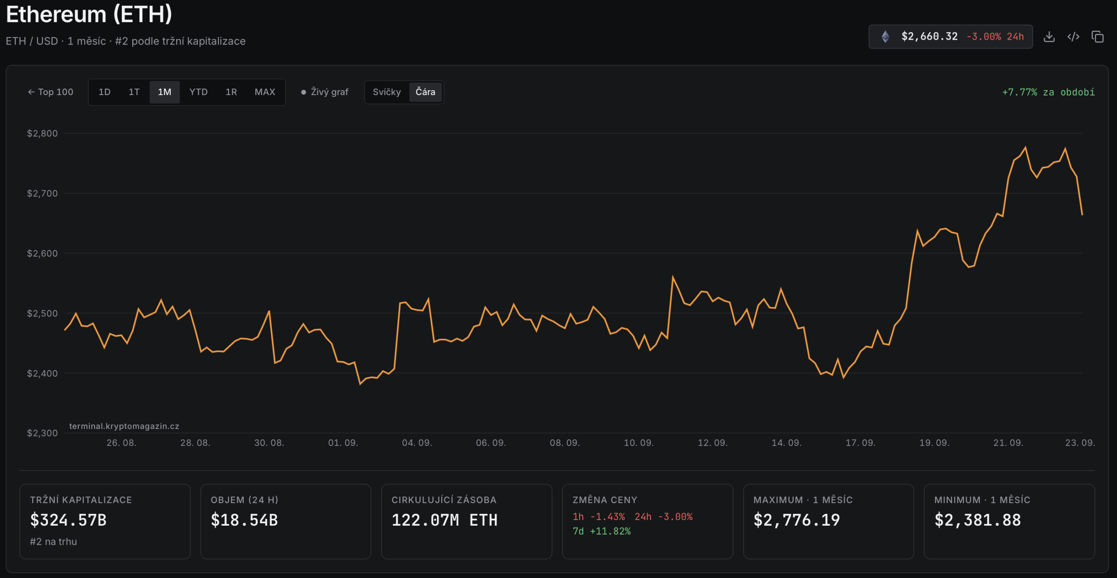This screenshot has height=578, width=1117.
Task: Click the $2,660.32 current price
Action: [x=929, y=37]
